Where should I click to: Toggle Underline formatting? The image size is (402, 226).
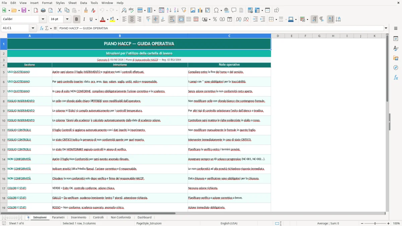pyautogui.click(x=91, y=19)
